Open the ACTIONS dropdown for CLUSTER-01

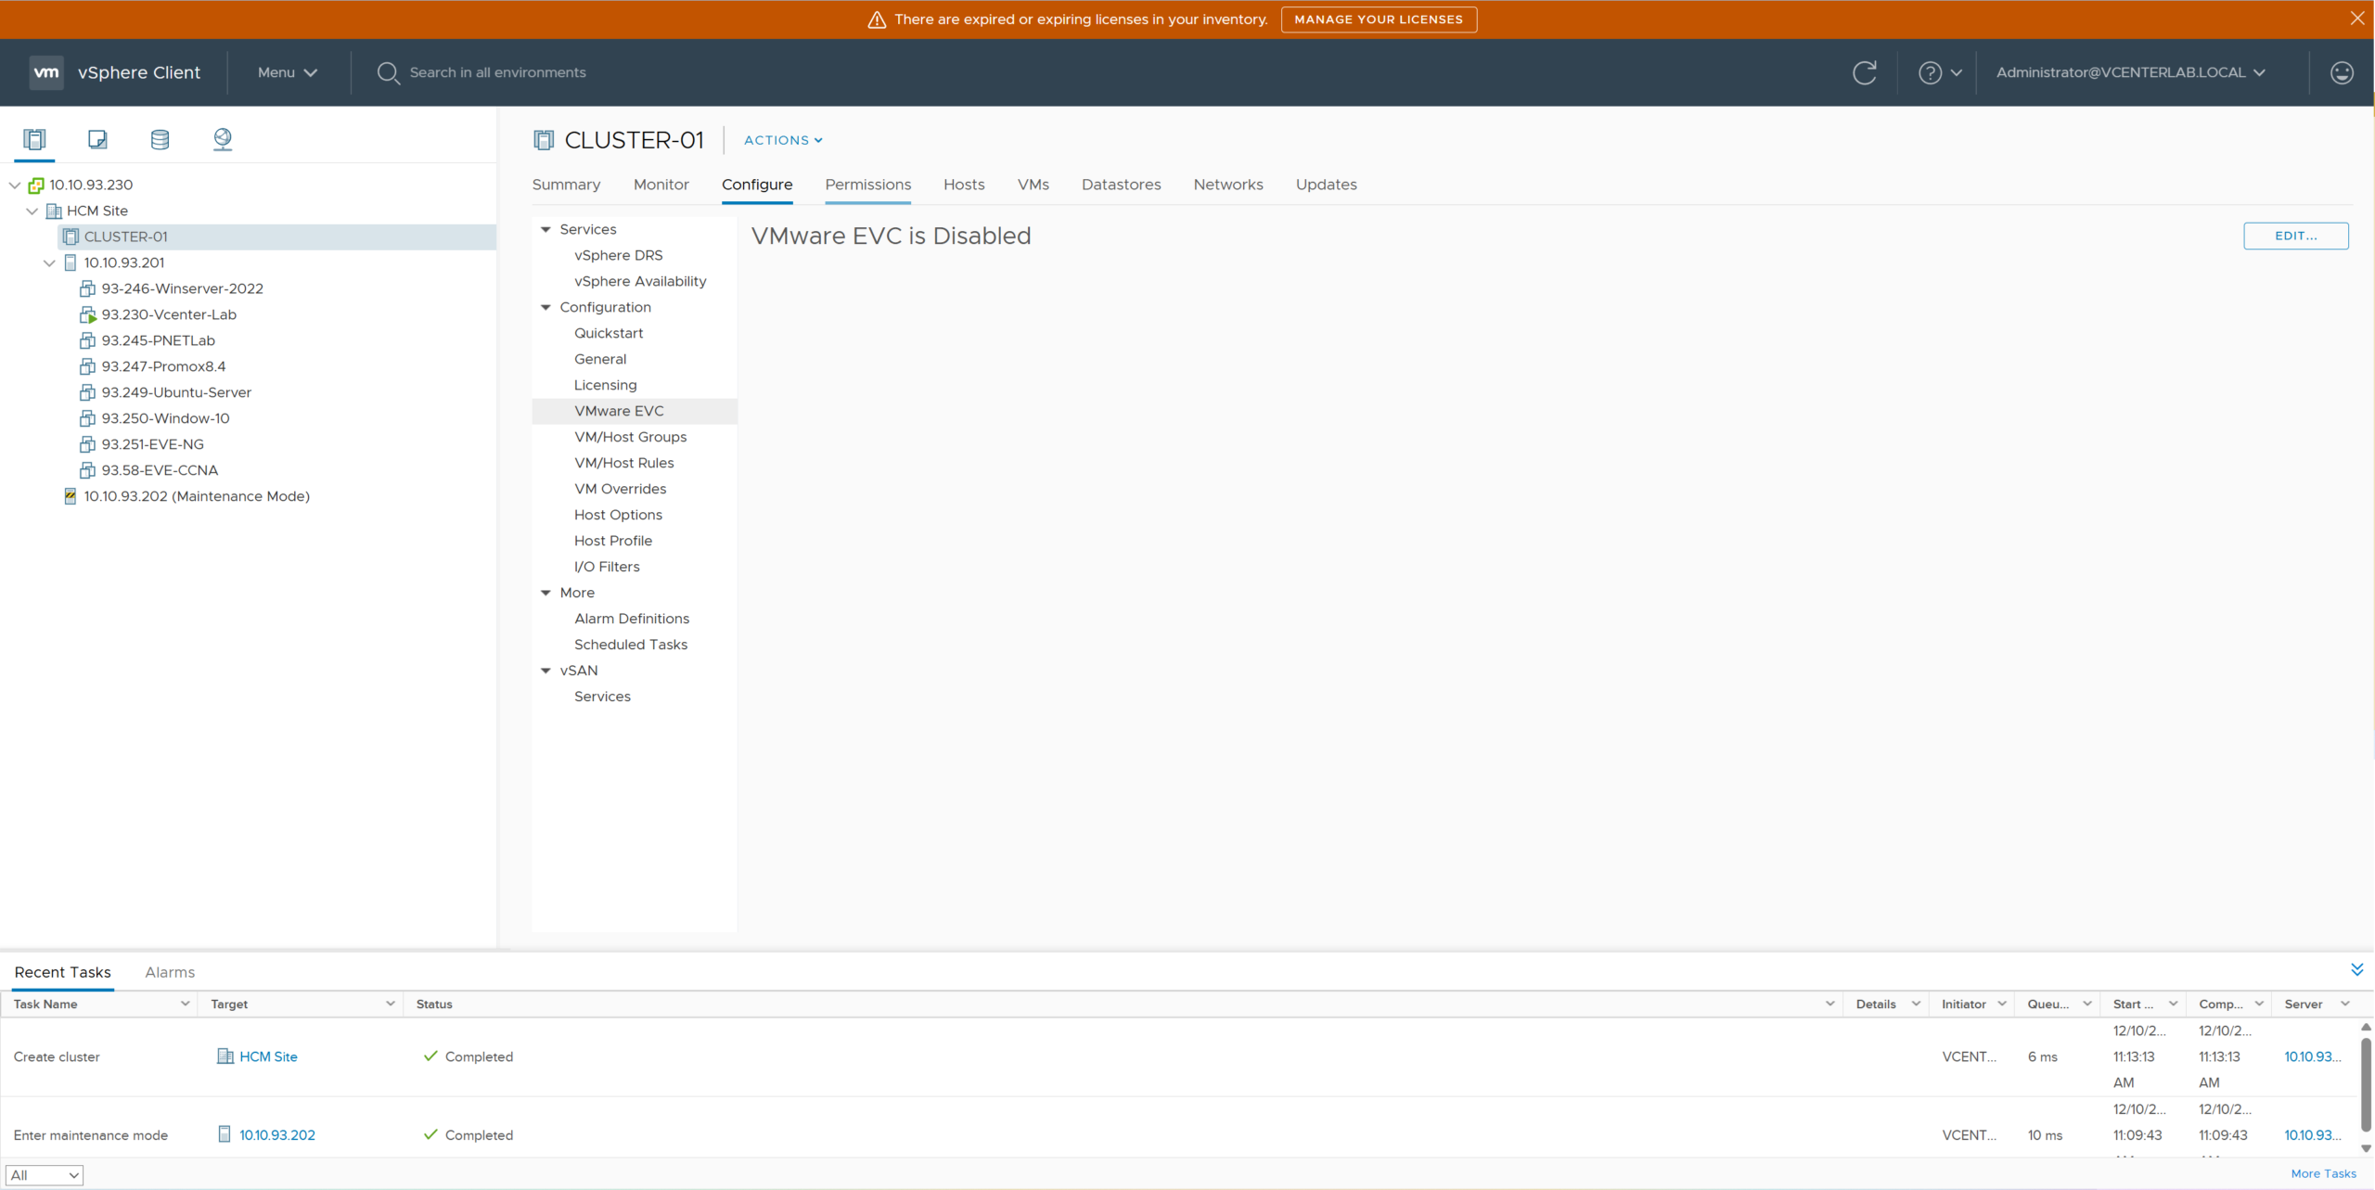click(783, 140)
